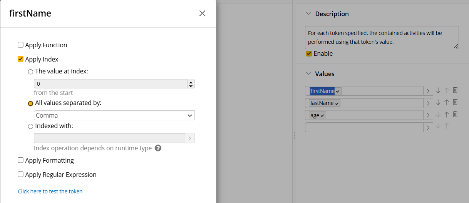Select 'The value at index' radio option
The image size is (469, 203).
coord(30,72)
